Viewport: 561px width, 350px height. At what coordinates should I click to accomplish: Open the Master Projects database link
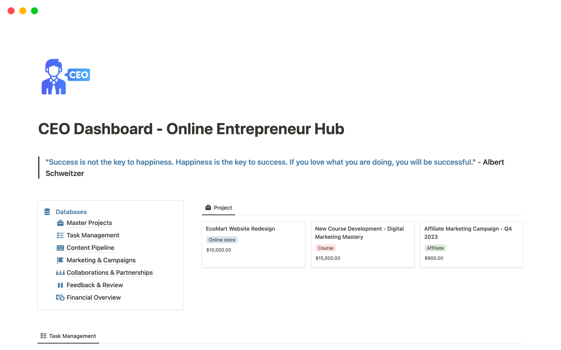pyautogui.click(x=89, y=223)
